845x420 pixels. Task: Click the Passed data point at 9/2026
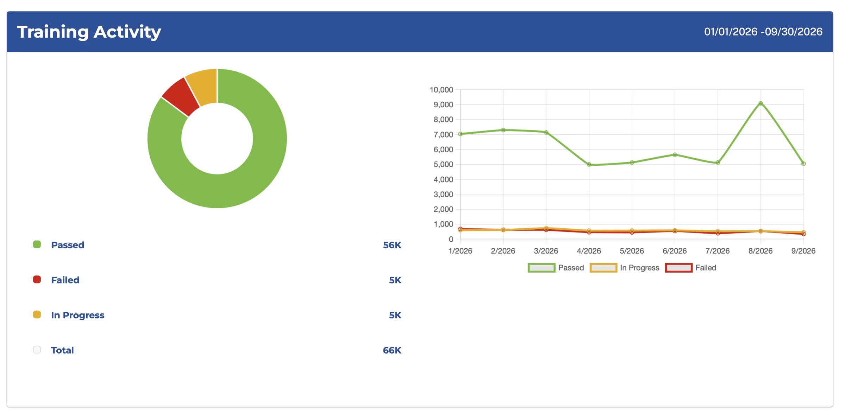(x=803, y=164)
